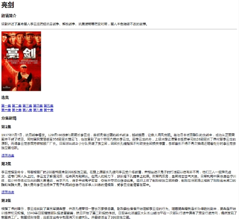Viewport: 239px width, 219px height.
Task: Click the 亮剑 red poster image
Action: click(21, 61)
